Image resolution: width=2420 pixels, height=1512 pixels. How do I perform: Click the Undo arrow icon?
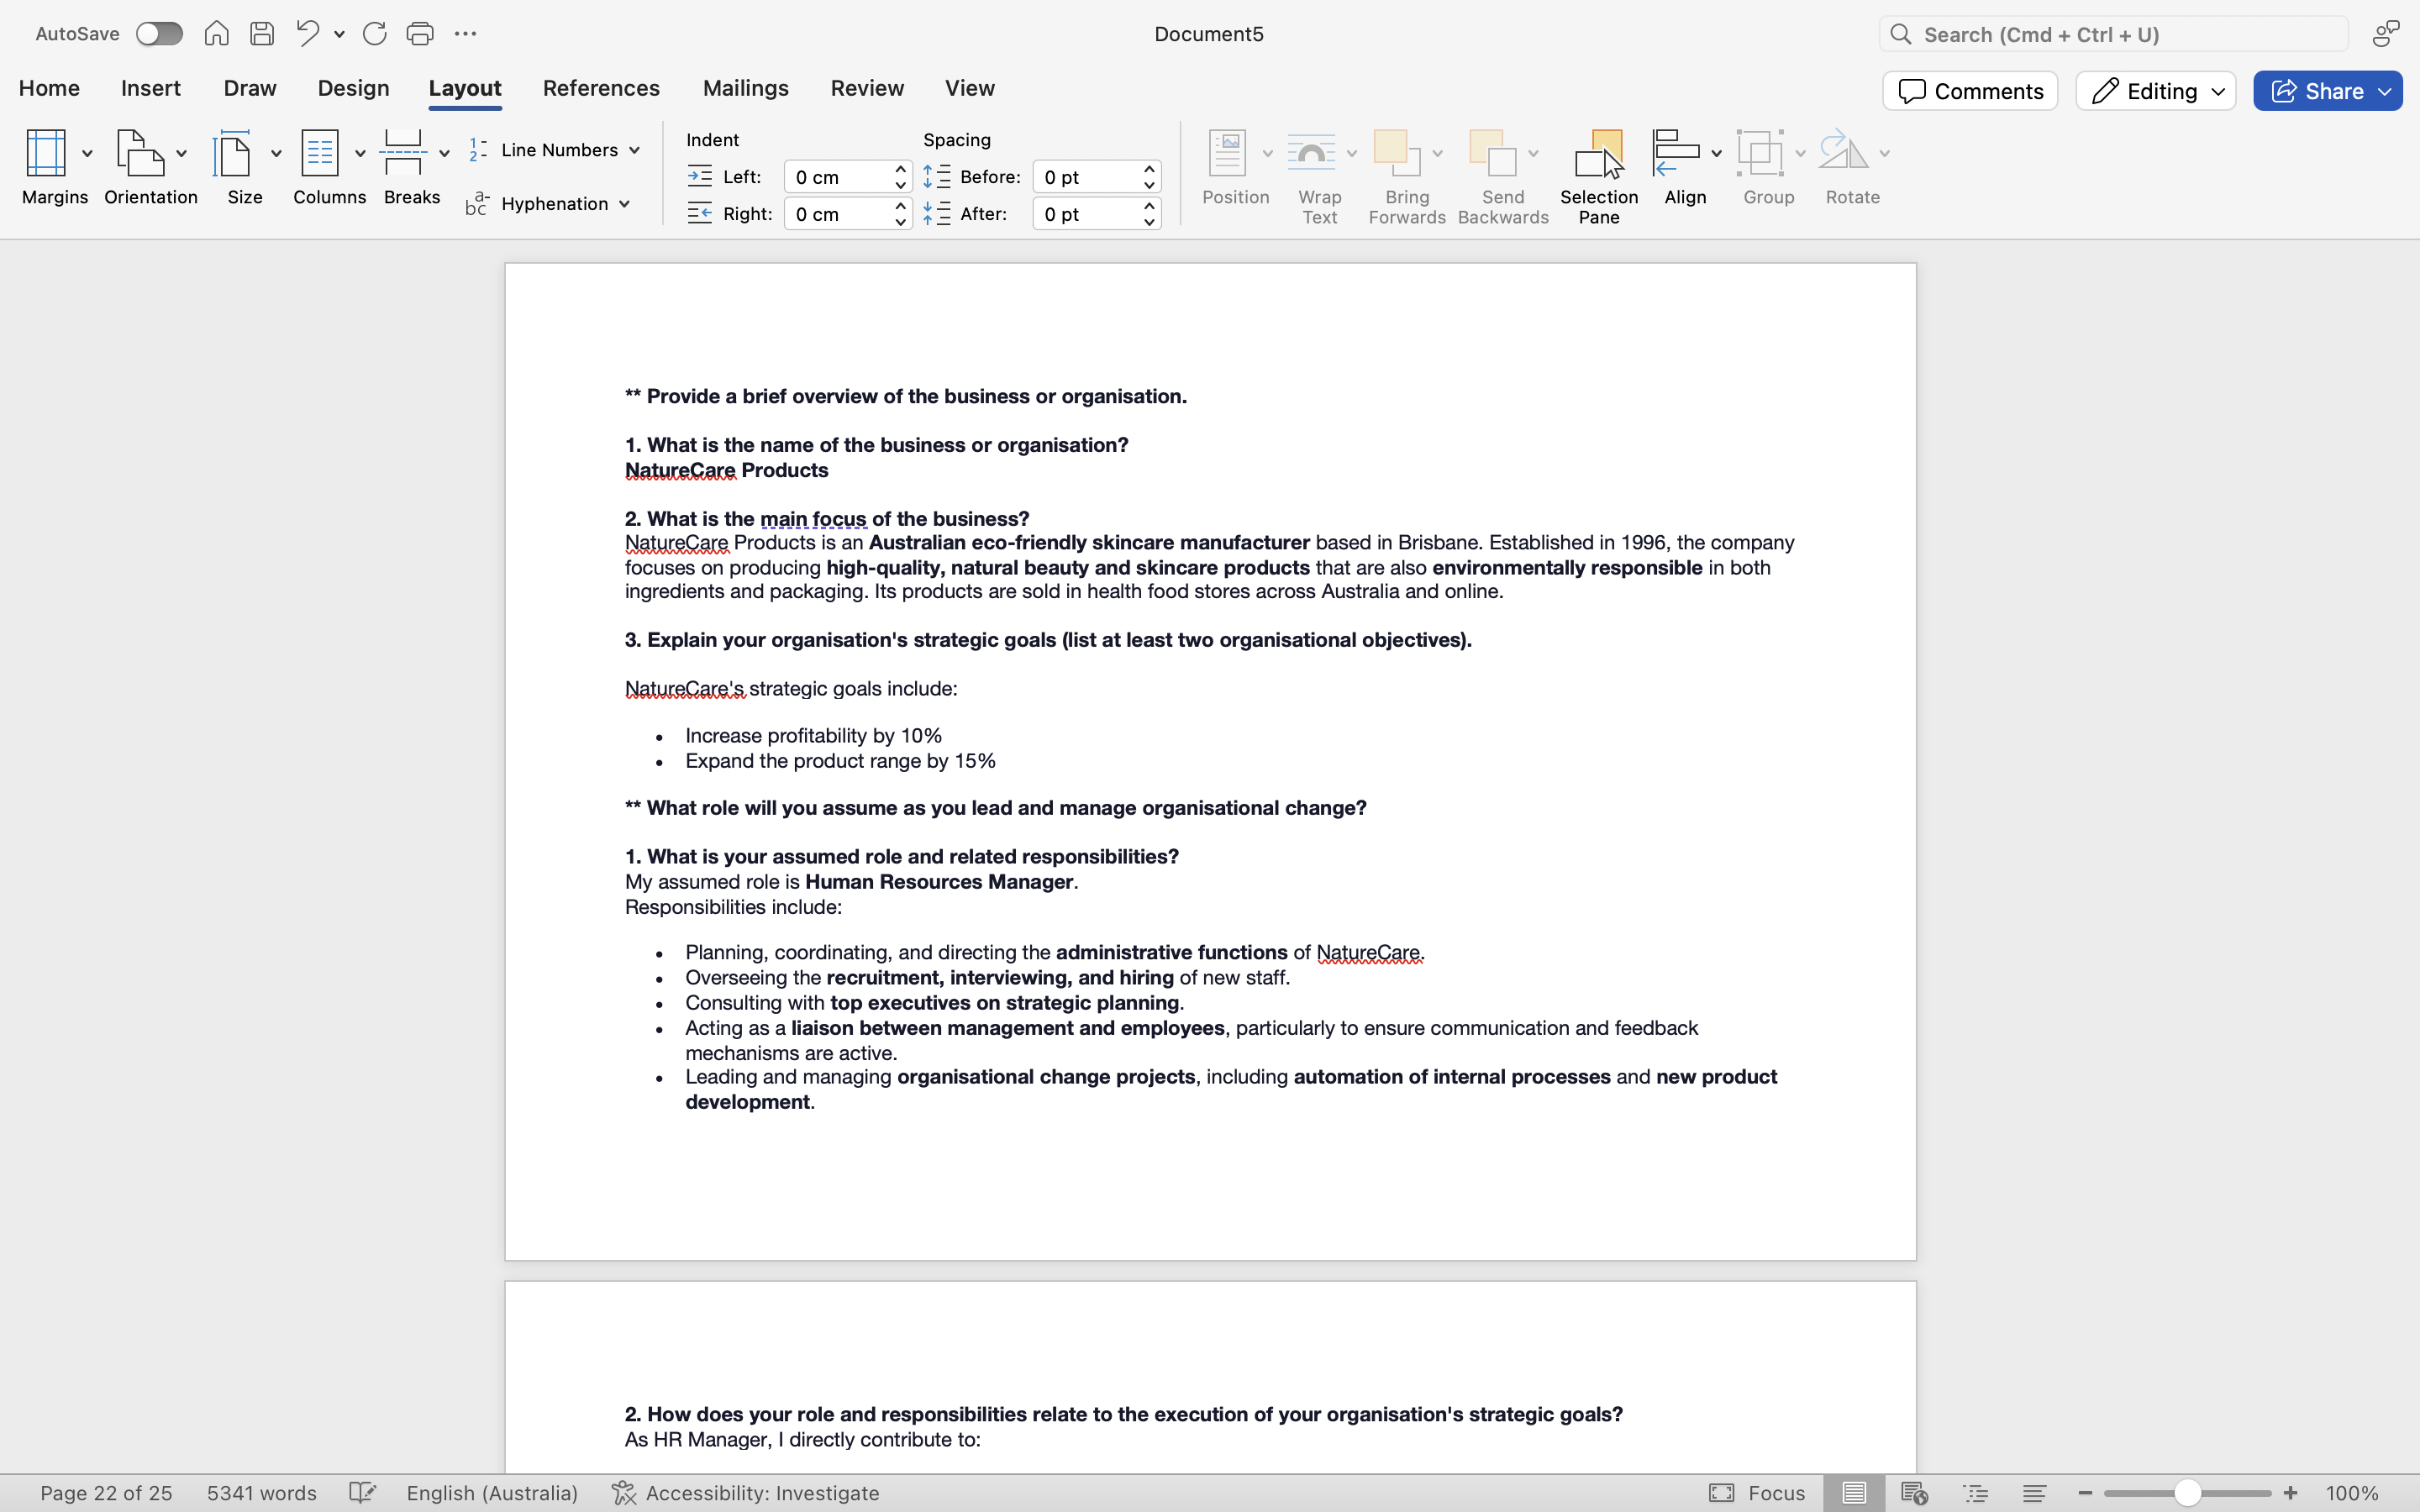(x=307, y=34)
